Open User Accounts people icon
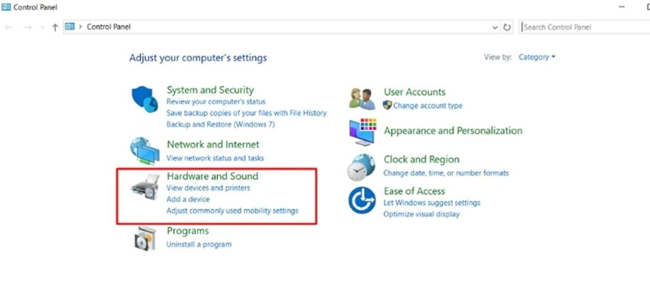Image resolution: width=650 pixels, height=291 pixels. click(x=362, y=99)
